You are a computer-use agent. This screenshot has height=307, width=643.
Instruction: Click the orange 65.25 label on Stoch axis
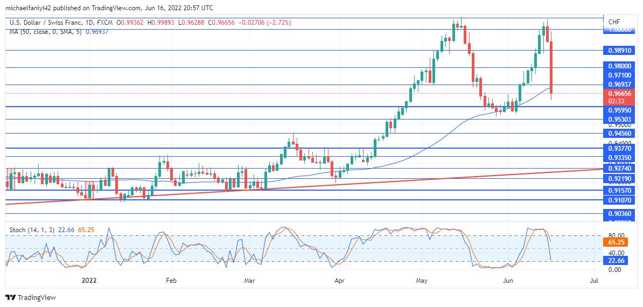[x=616, y=243]
